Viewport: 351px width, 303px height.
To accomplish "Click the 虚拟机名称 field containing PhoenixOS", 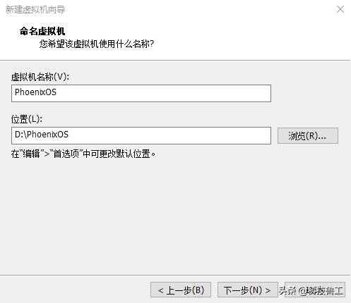I will click(x=141, y=93).
